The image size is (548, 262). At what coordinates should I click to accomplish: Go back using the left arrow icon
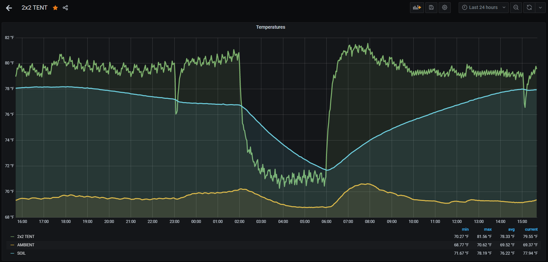pyautogui.click(x=9, y=8)
